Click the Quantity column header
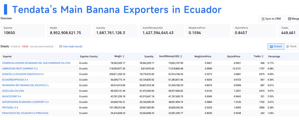This screenshot has width=299, height=120. coord(149,56)
